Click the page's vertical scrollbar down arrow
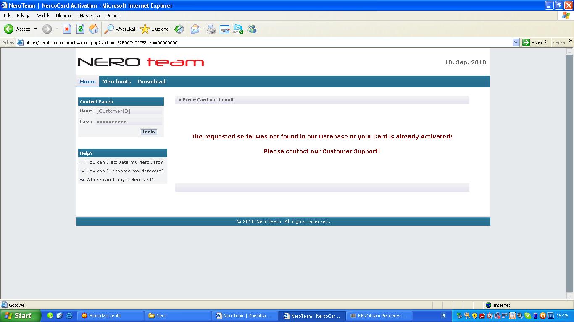Image resolution: width=574 pixels, height=322 pixels. [569, 296]
